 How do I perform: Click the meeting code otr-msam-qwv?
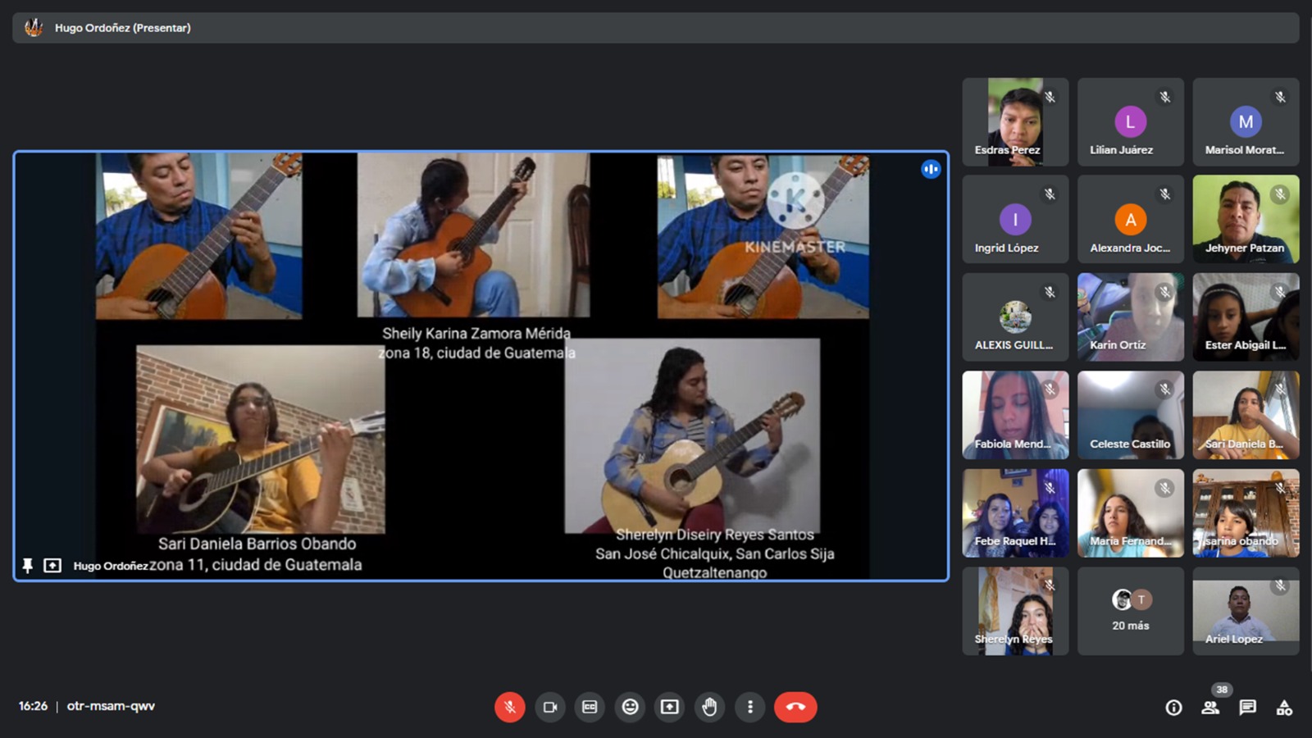[x=111, y=706]
